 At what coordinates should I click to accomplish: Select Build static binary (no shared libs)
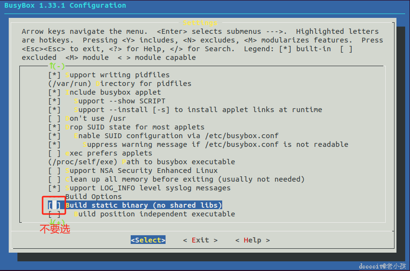135,205
